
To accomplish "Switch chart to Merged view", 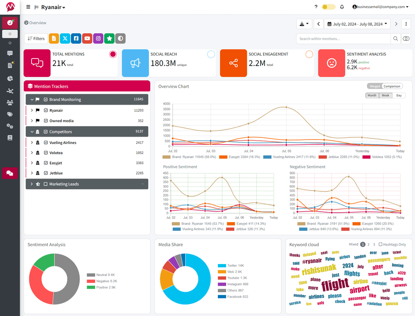I will point(374,86).
